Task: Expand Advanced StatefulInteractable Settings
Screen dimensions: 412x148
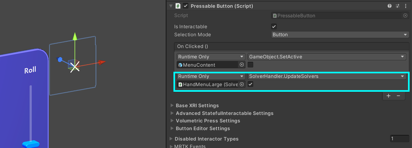Action: point(172,113)
